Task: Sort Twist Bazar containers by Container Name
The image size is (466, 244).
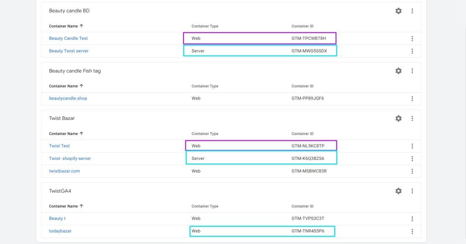Action: click(66, 134)
